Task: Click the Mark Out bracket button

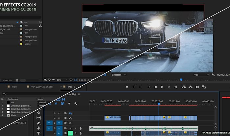Action: pos(140,87)
